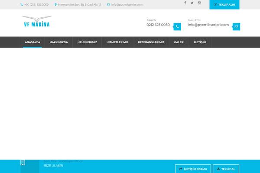Image resolution: width=260 pixels, height=173 pixels.
Task: Click the small phone icon in top bar
Action: (22, 5)
